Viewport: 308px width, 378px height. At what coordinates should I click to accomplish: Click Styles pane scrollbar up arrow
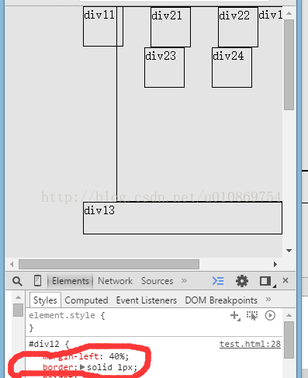[x=289, y=315]
